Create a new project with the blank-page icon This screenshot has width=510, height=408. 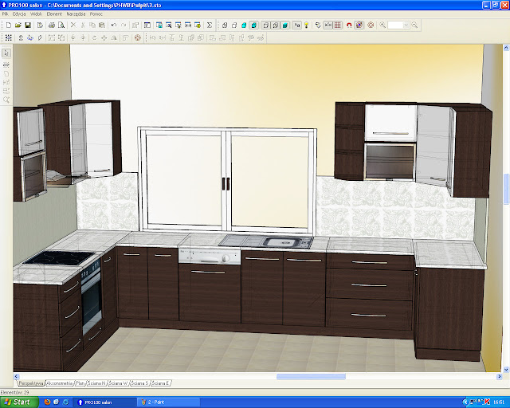tap(9, 25)
